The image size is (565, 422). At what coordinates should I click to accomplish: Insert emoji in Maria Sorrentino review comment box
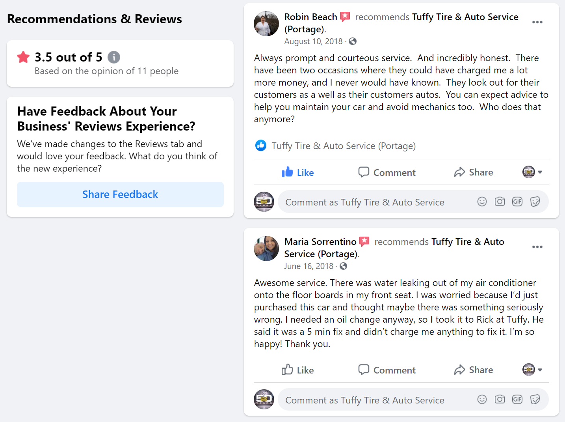point(482,400)
